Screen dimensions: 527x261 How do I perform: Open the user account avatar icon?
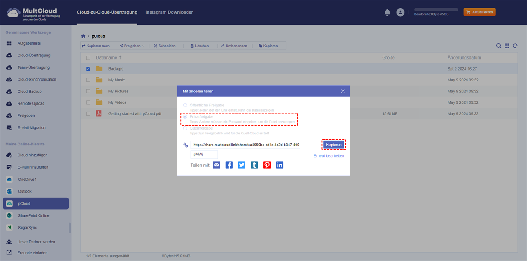click(x=400, y=12)
